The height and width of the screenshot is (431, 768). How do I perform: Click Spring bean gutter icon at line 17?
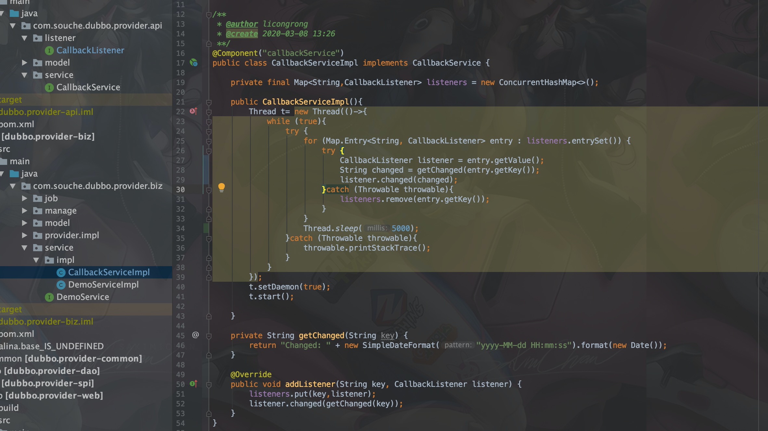194,62
